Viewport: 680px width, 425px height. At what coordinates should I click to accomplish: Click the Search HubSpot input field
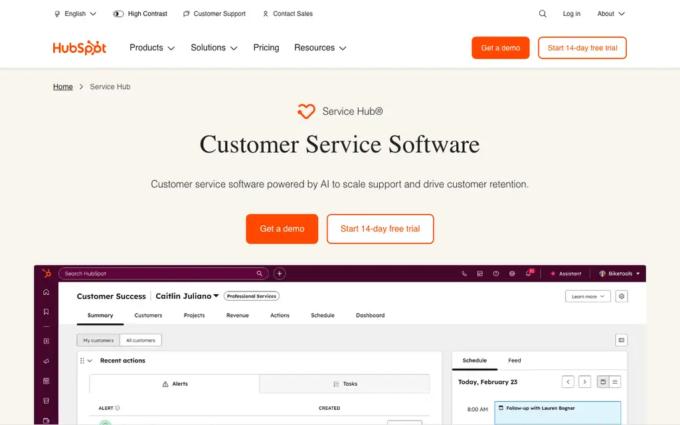163,274
